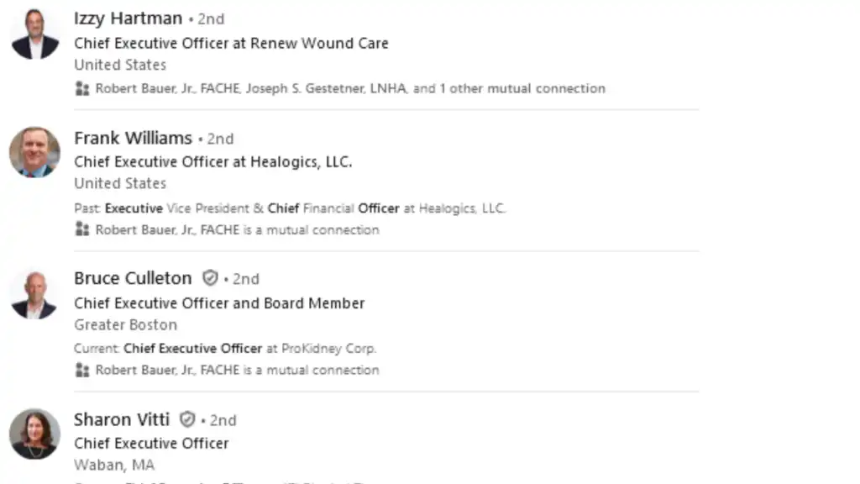Click the ProKidney Corp. text in Bruce Culleton's entry
This screenshot has height=484, width=860.
click(x=330, y=348)
